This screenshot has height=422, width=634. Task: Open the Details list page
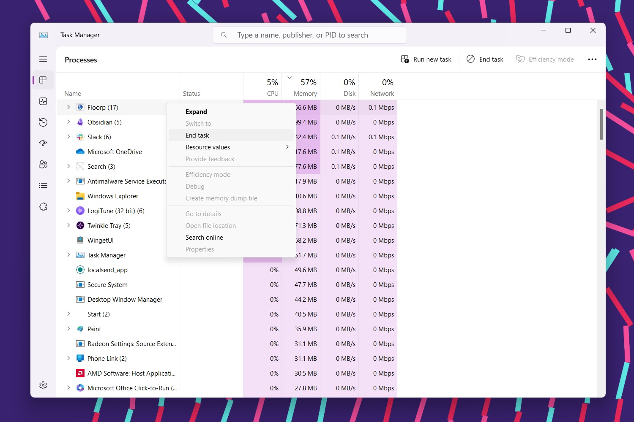(43, 186)
